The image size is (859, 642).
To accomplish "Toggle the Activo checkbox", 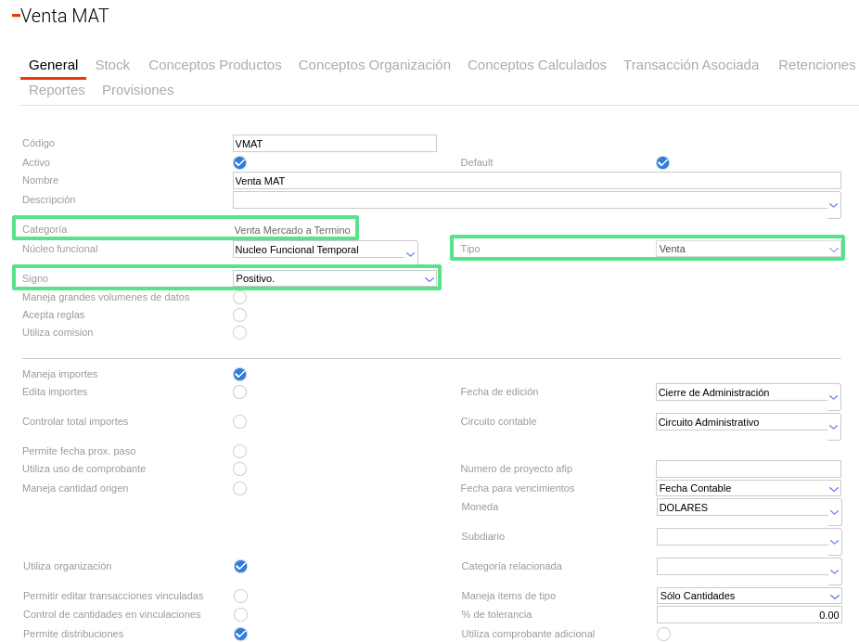I will (x=239, y=162).
